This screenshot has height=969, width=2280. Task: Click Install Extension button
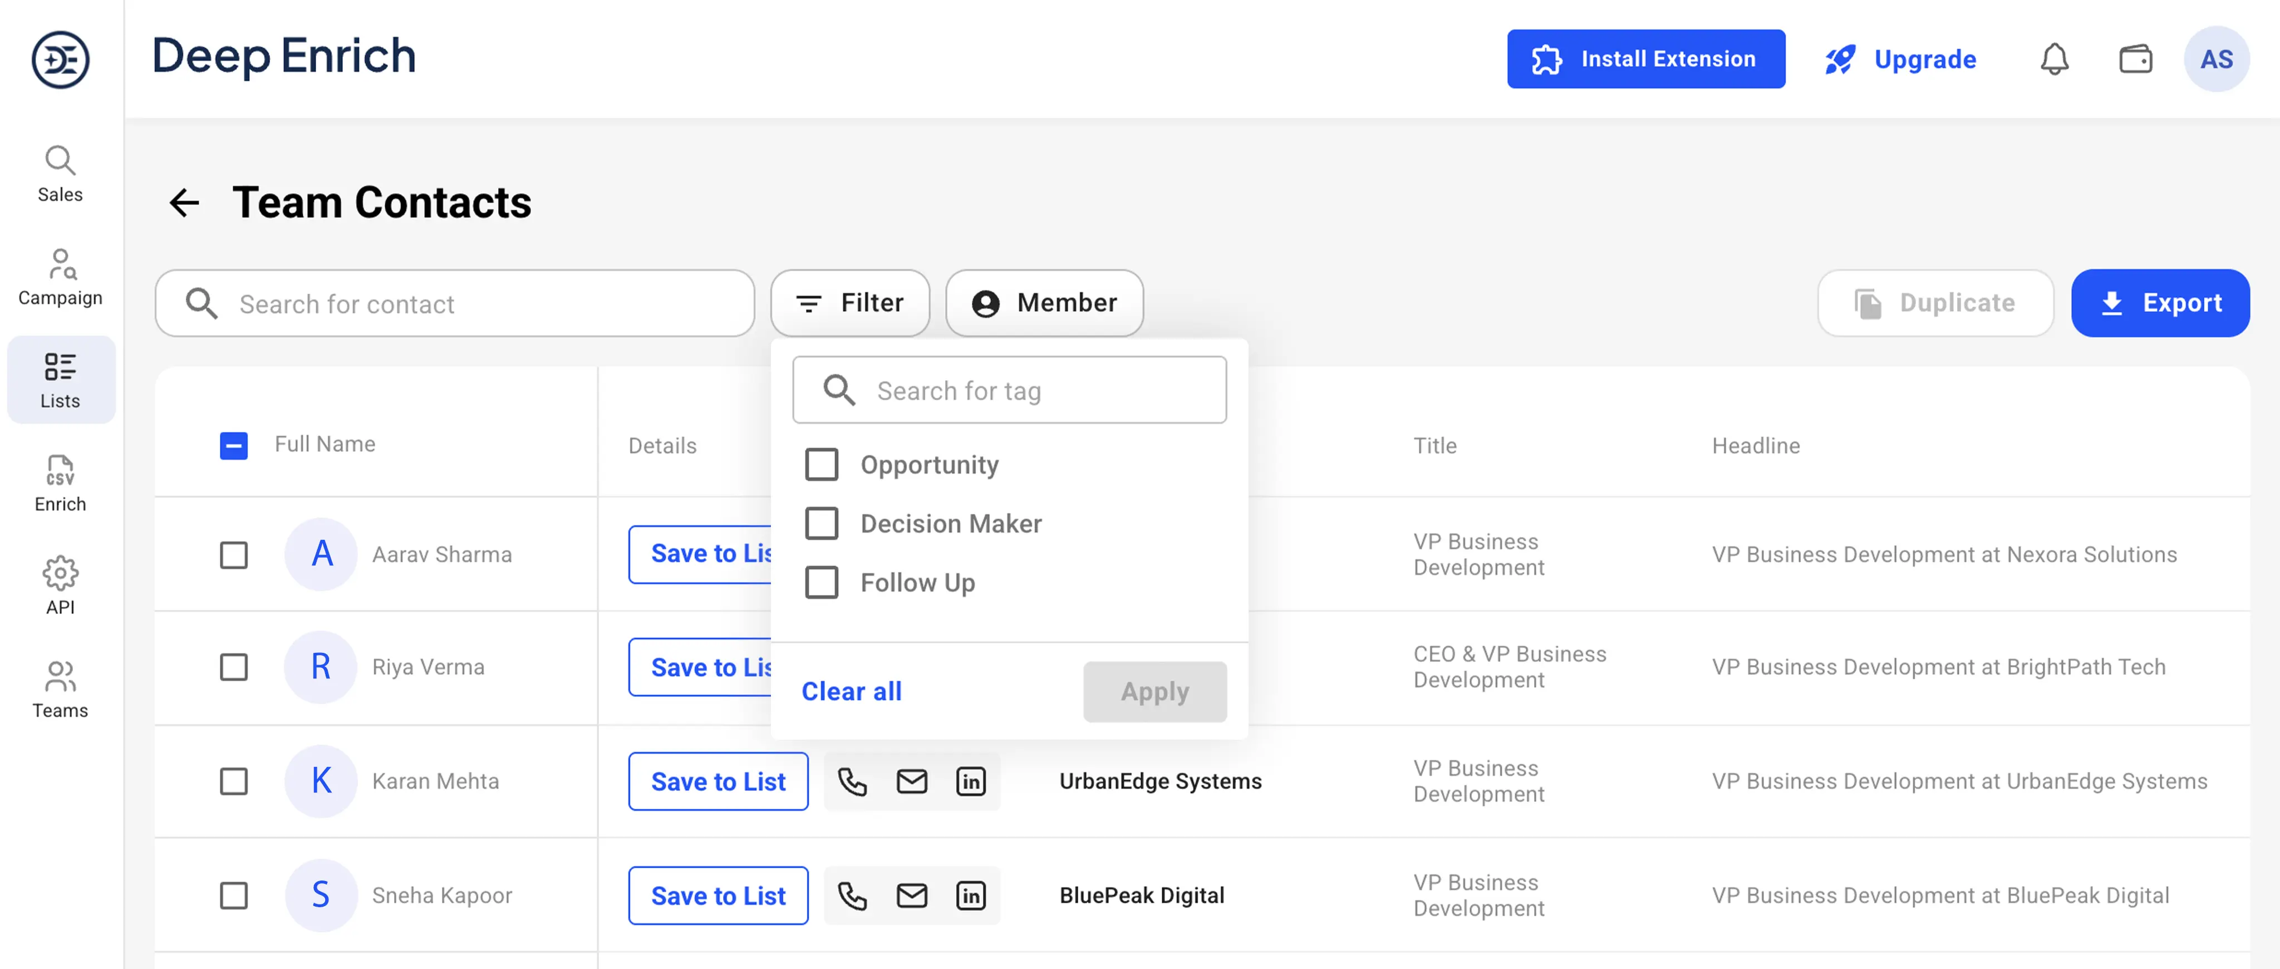click(x=1645, y=60)
